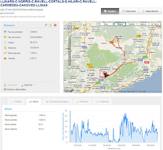Viewport: 163px width, 150px height.
Task: Open the Reproductor view
Action: click(150, 11)
